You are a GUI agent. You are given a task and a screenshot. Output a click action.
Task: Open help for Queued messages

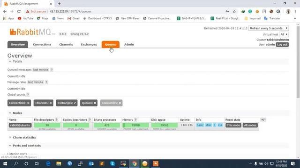[x=52, y=70]
